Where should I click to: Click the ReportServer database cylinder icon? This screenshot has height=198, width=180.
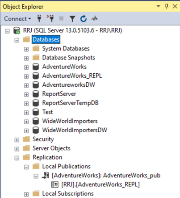36,94
